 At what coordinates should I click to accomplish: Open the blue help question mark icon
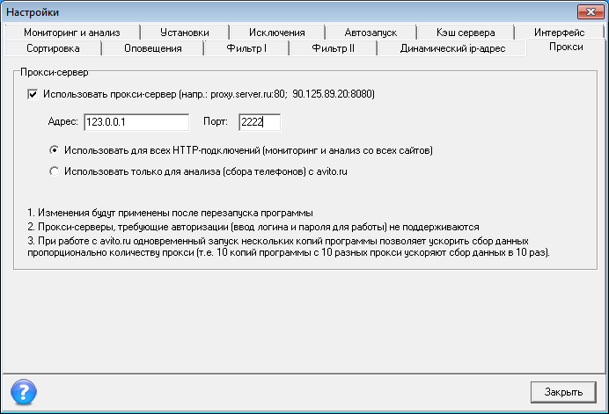click(24, 392)
